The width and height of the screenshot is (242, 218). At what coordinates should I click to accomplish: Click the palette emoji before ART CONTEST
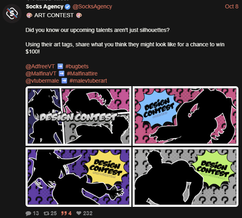(x=29, y=16)
